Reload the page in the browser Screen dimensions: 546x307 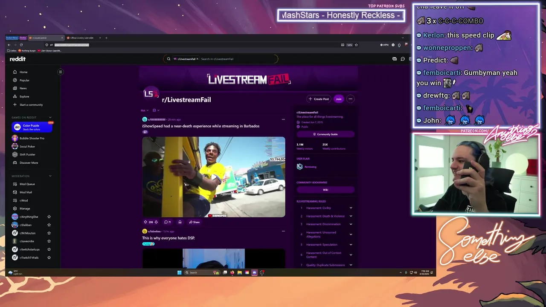point(21,45)
